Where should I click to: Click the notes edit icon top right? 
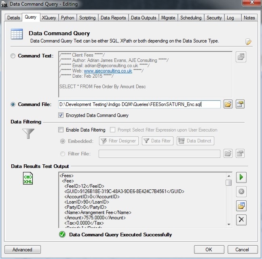pos(248,42)
